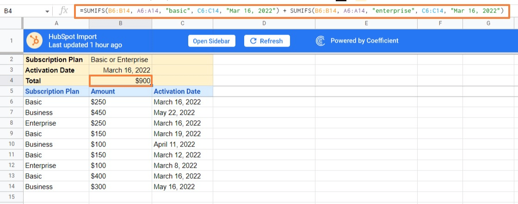Select cell B4 showing $900 total

point(120,81)
